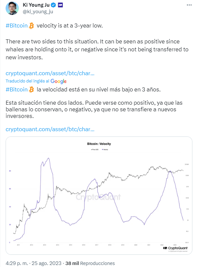The height and width of the screenshot is (267, 197).
Task: Click the CryptoQuant affiliation badge icon
Action: (x=60, y=5)
